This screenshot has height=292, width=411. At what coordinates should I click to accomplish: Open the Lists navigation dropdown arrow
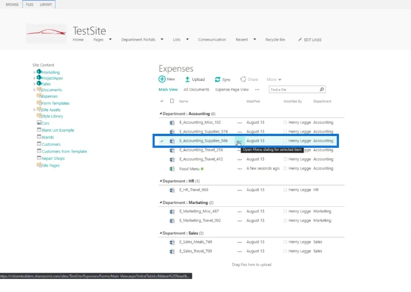pyautogui.click(x=187, y=40)
